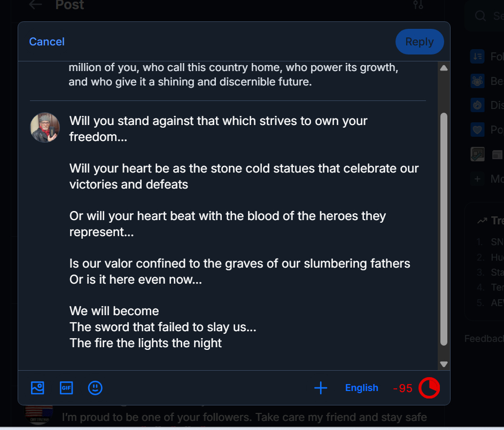Click the red character count circle
The width and height of the screenshot is (504, 430).
pos(429,388)
